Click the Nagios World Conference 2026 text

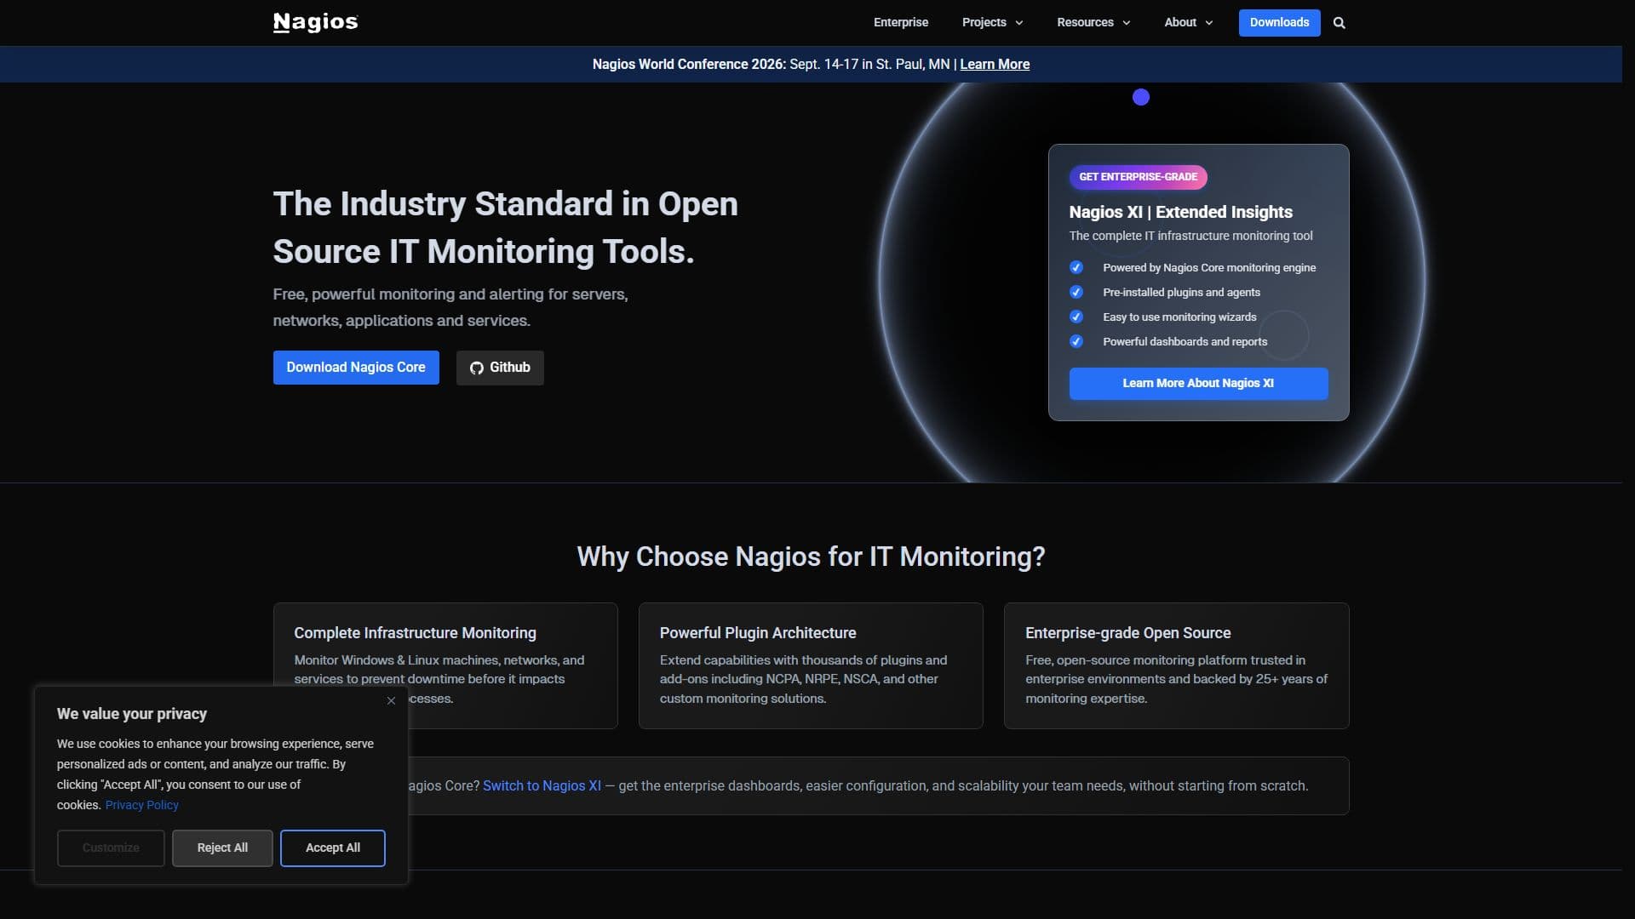(689, 65)
